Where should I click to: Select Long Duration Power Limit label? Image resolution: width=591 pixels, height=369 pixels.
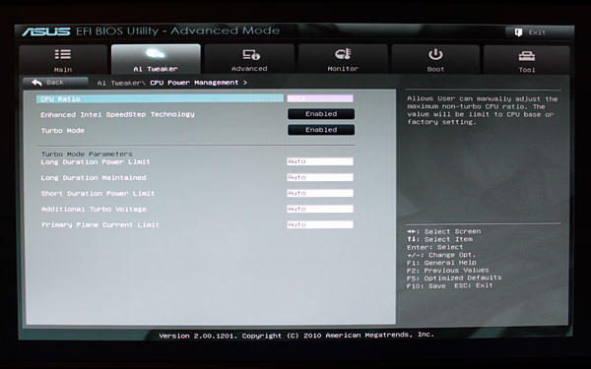click(96, 162)
